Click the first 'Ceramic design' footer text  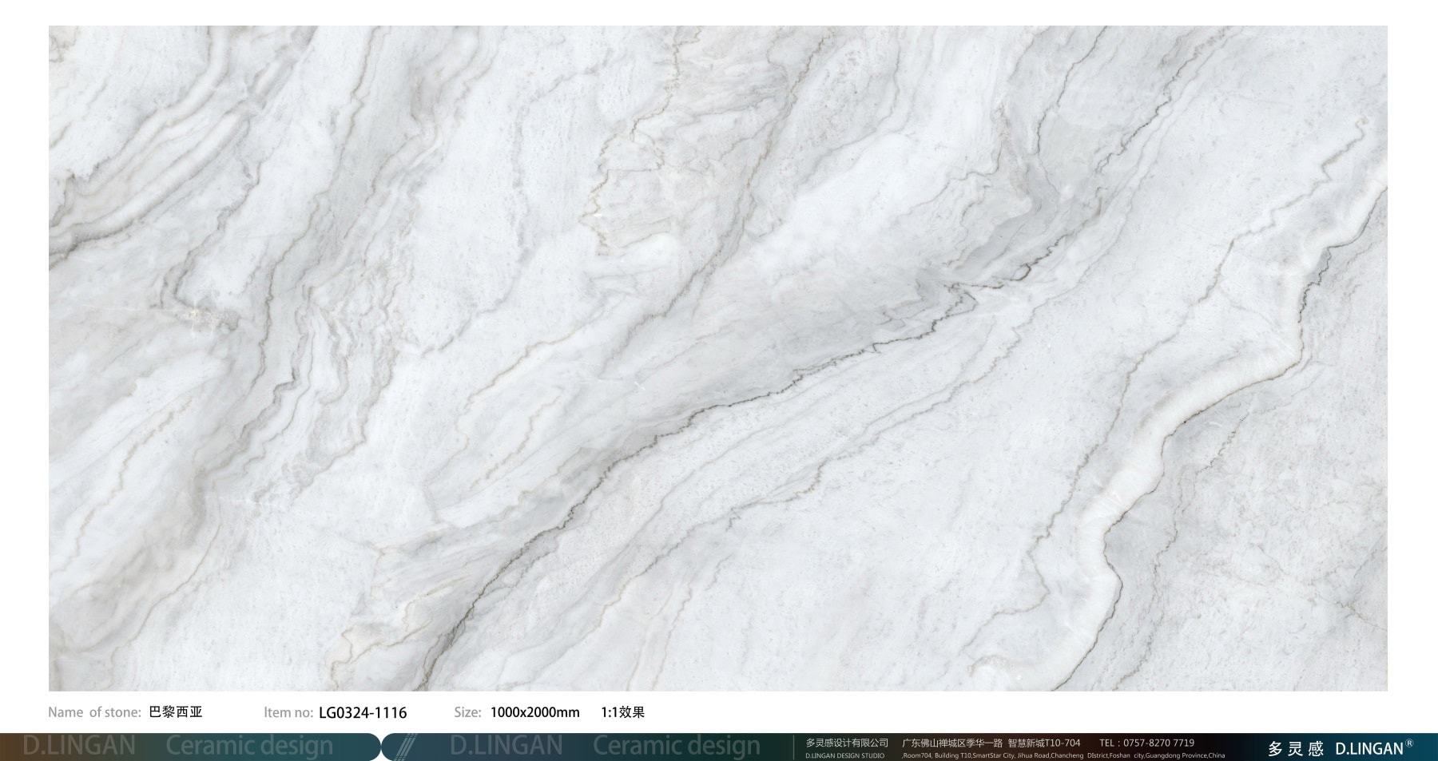pyautogui.click(x=248, y=746)
